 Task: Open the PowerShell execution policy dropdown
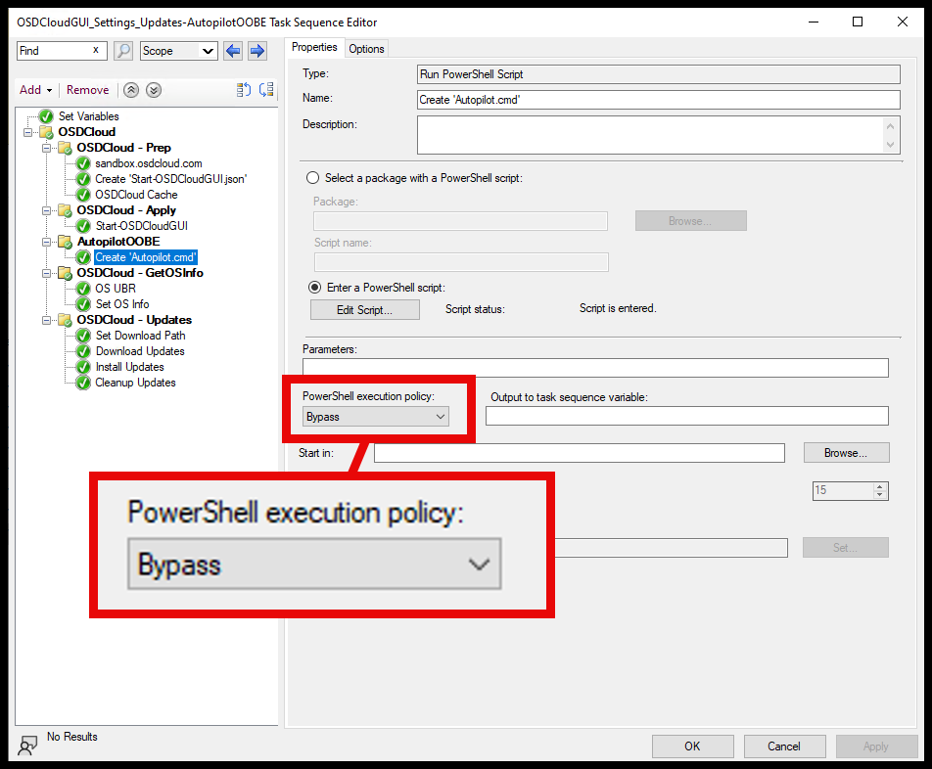pos(439,416)
